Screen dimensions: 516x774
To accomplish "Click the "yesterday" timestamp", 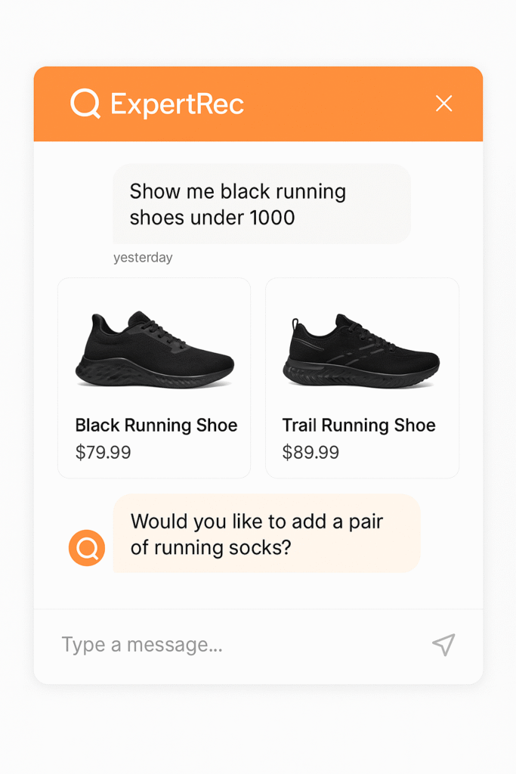I will 143,258.
